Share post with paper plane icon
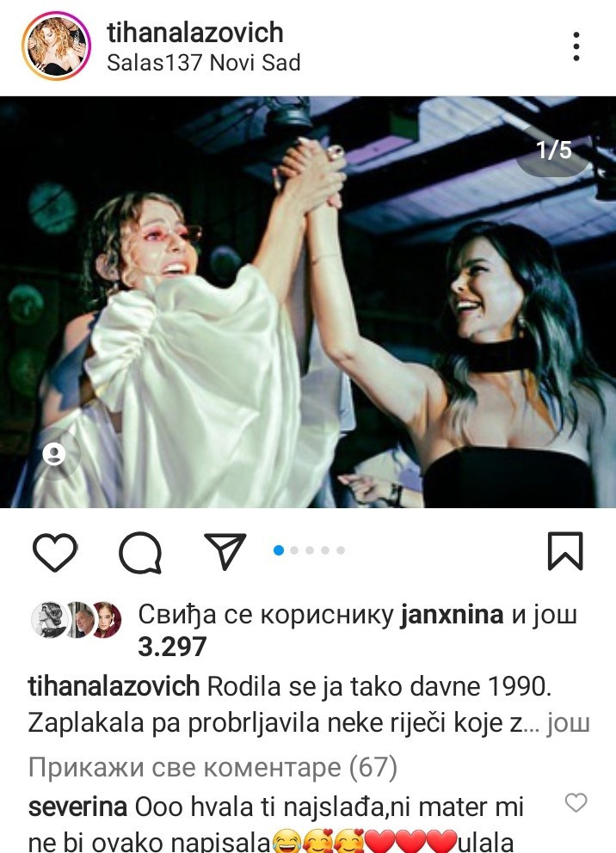The width and height of the screenshot is (616, 853). [225, 550]
